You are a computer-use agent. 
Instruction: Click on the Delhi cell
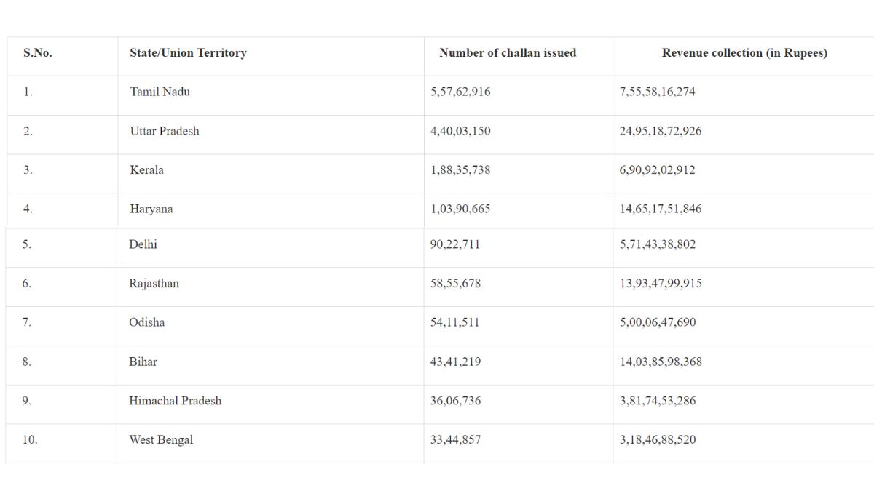click(x=143, y=244)
